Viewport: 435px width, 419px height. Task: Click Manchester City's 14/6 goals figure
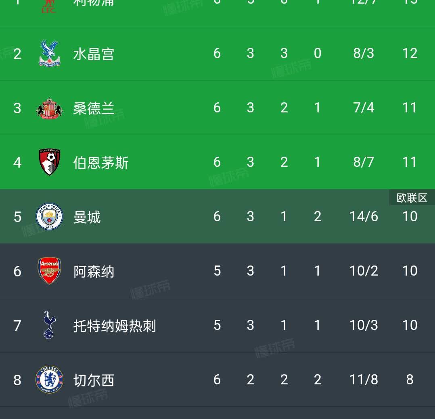(364, 217)
